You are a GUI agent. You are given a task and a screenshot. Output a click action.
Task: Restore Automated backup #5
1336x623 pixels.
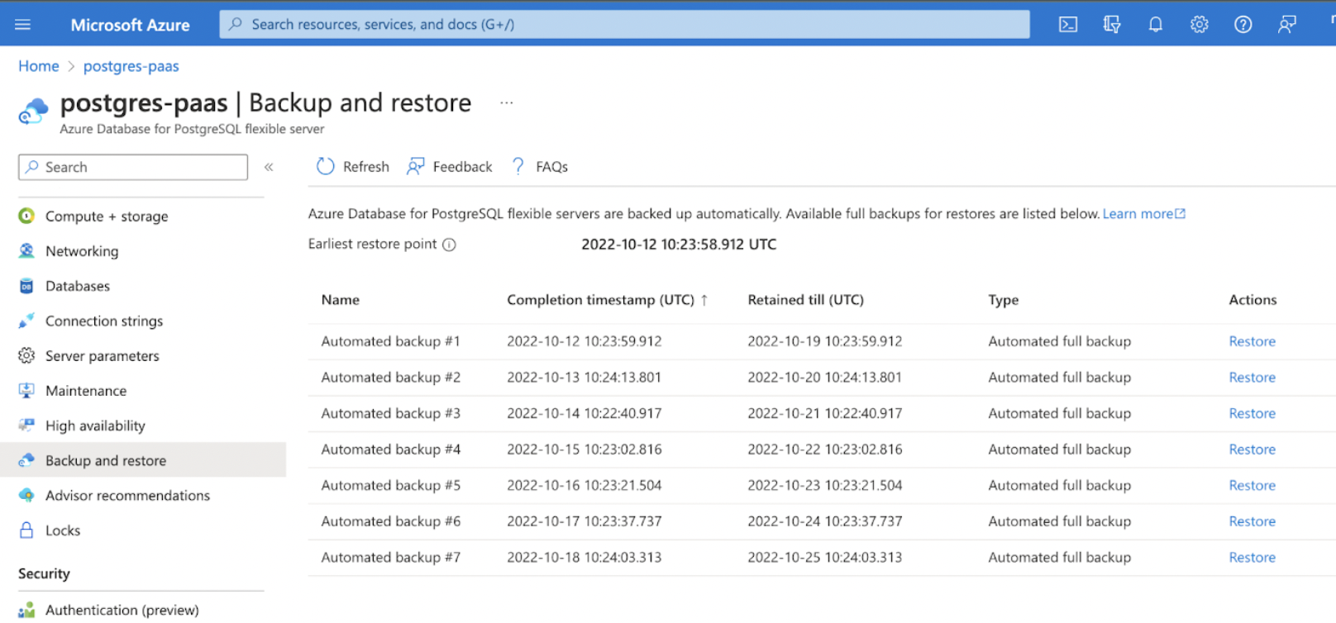coord(1252,485)
